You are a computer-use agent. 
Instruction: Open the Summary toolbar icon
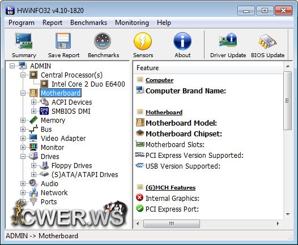click(24, 41)
